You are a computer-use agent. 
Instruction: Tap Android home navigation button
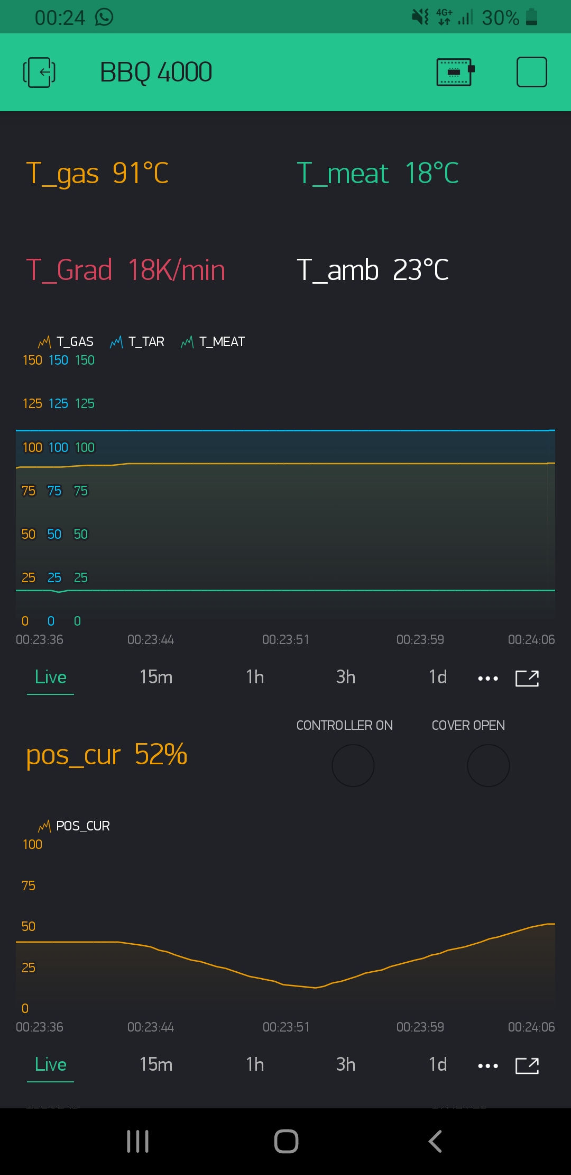(286, 1141)
